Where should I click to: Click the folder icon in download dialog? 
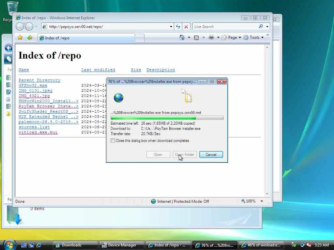188,98
